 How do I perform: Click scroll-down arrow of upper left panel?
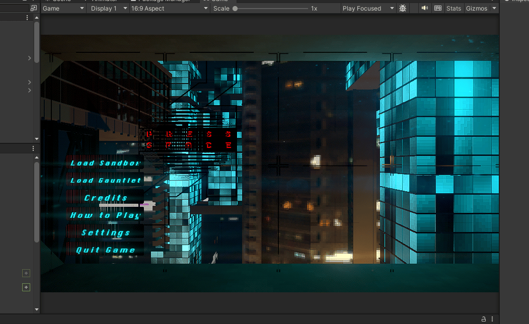(x=36, y=139)
